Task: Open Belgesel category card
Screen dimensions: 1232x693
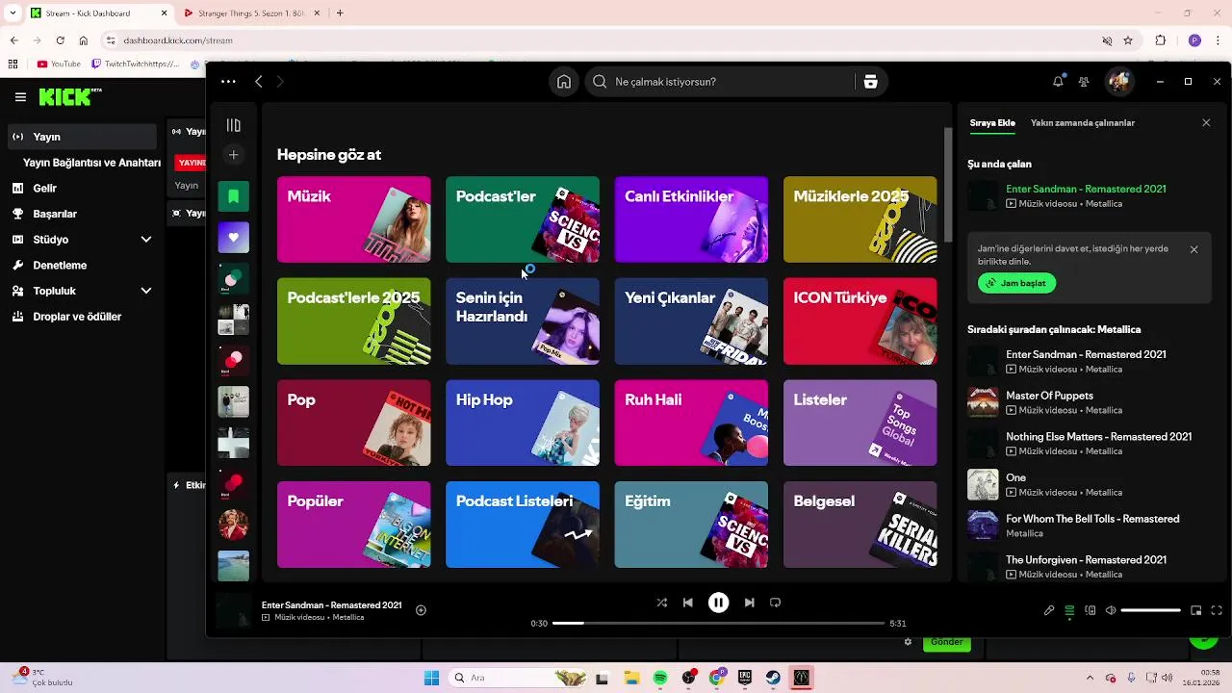Action: (x=860, y=525)
